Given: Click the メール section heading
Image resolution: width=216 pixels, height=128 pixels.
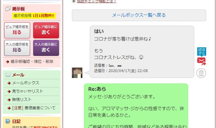Looking at the screenshot, I should click(x=18, y=75).
